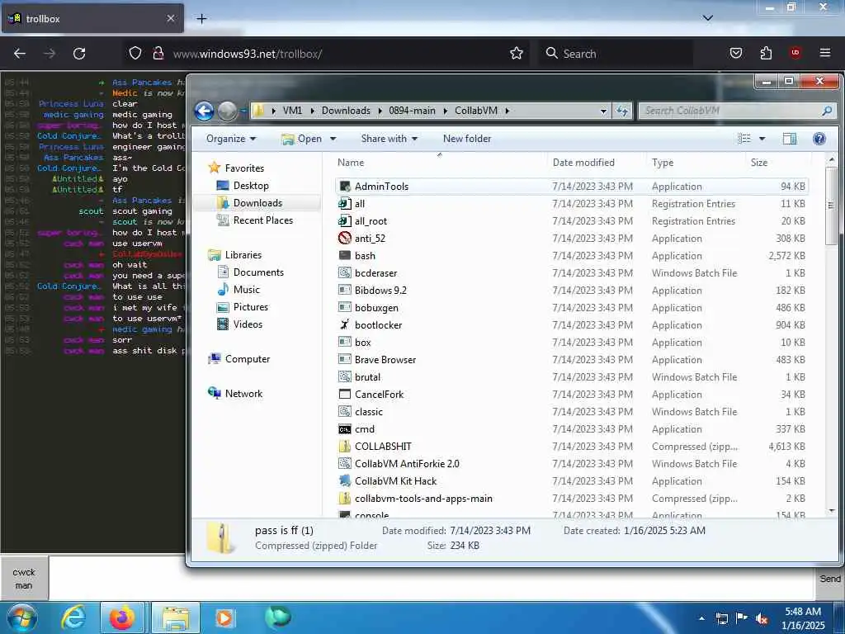845x634 pixels.
Task: Select the trollbox browser tab
Action: (92, 19)
